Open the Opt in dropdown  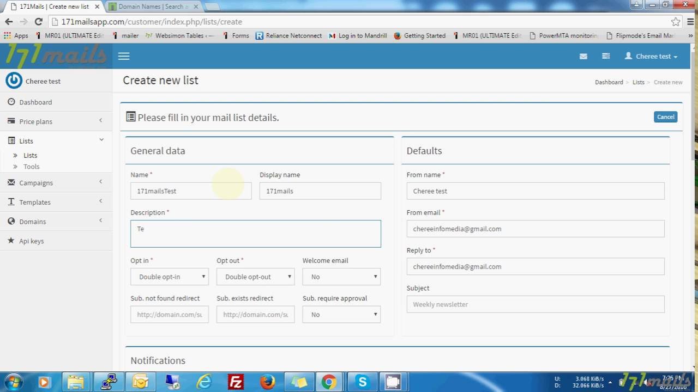coord(170,277)
